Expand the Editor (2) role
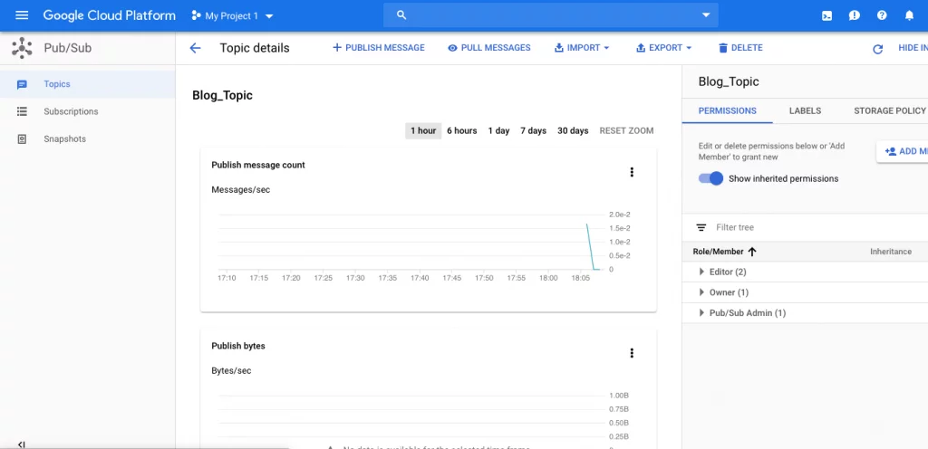The width and height of the screenshot is (928, 449). click(x=702, y=272)
